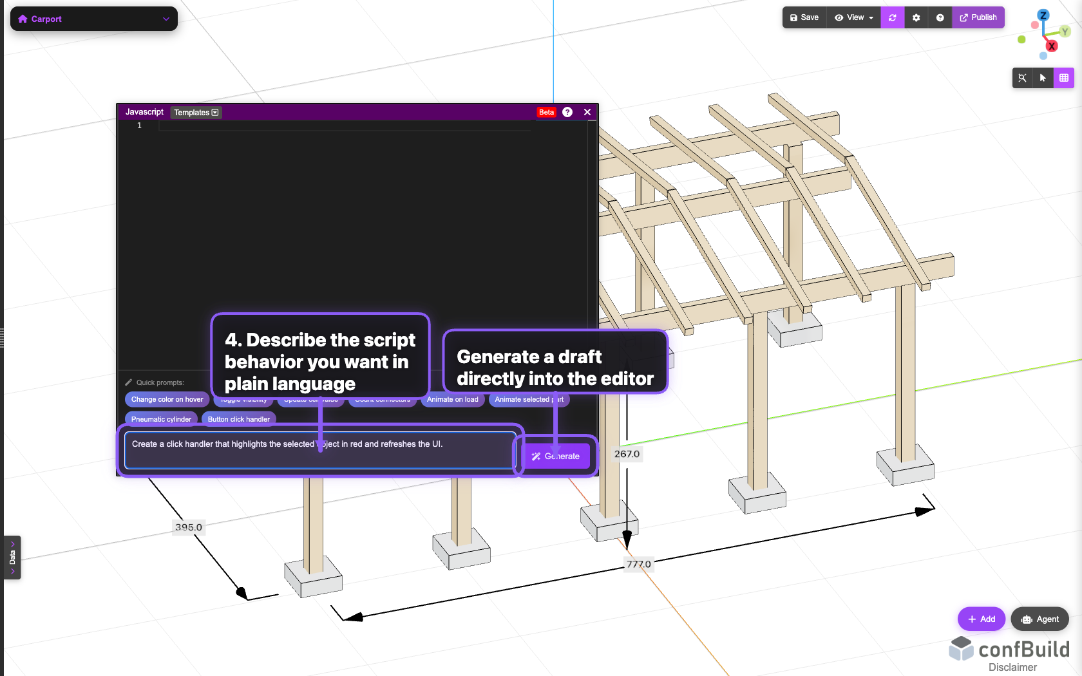Image resolution: width=1082 pixels, height=676 pixels.
Task: Open the Templates dropdown in Javascript panel
Action: (195, 112)
